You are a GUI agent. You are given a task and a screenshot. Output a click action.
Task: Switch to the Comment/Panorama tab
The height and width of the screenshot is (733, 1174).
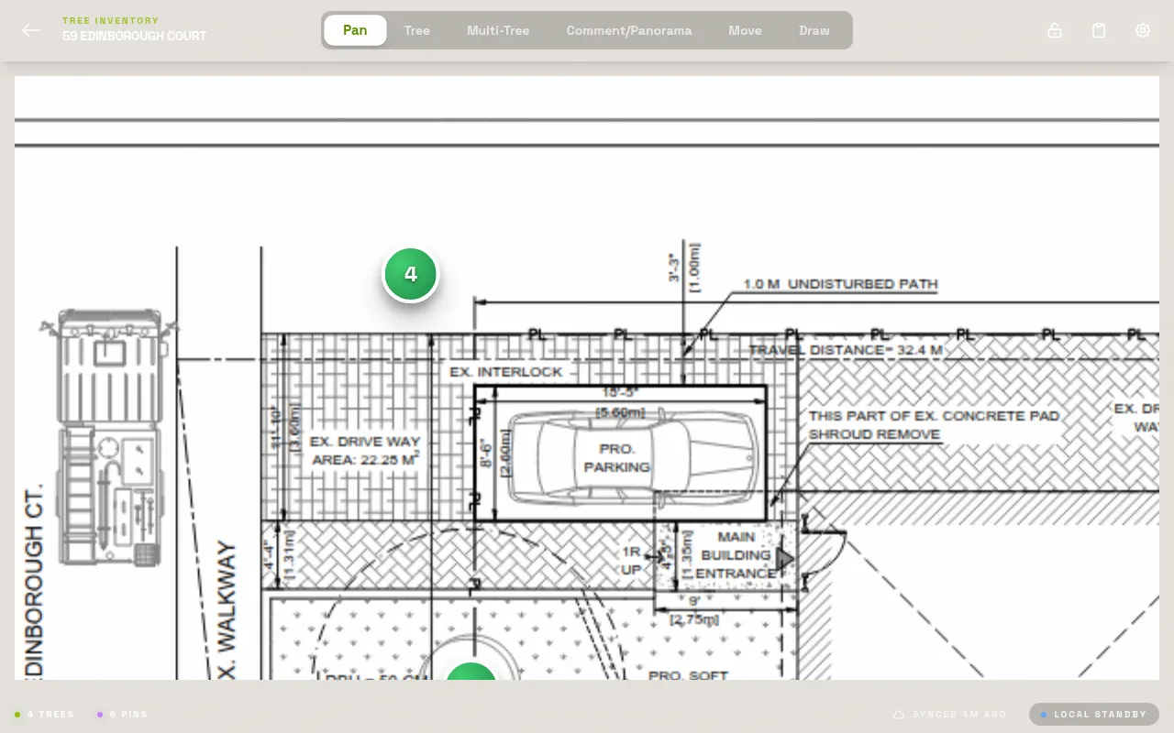[x=629, y=30]
